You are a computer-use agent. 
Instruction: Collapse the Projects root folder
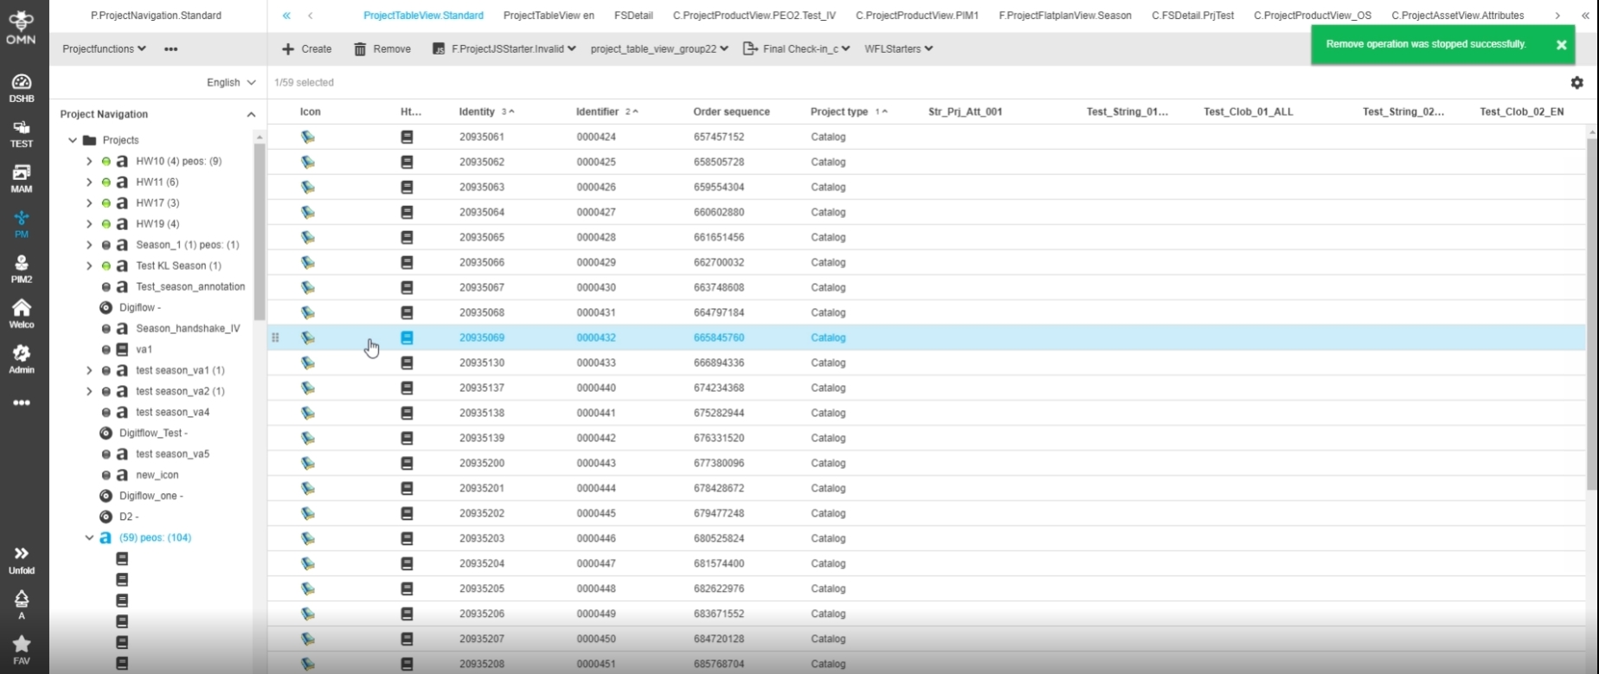(x=73, y=140)
